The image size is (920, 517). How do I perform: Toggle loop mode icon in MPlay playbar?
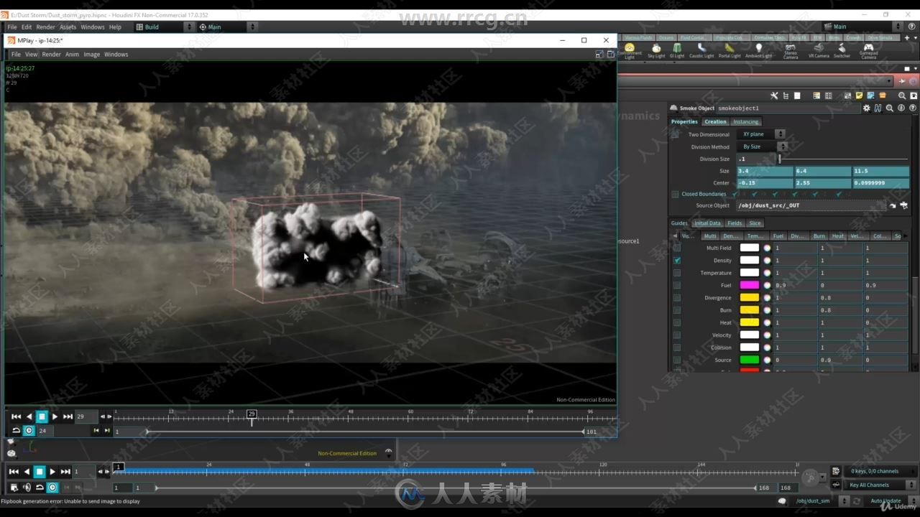click(16, 431)
